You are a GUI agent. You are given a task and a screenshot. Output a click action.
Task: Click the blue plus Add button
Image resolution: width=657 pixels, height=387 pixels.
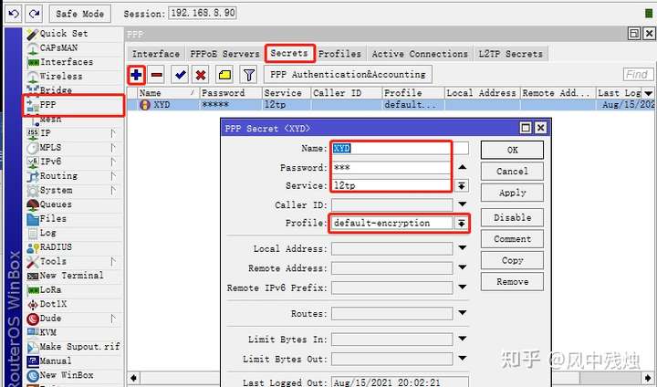click(x=136, y=75)
